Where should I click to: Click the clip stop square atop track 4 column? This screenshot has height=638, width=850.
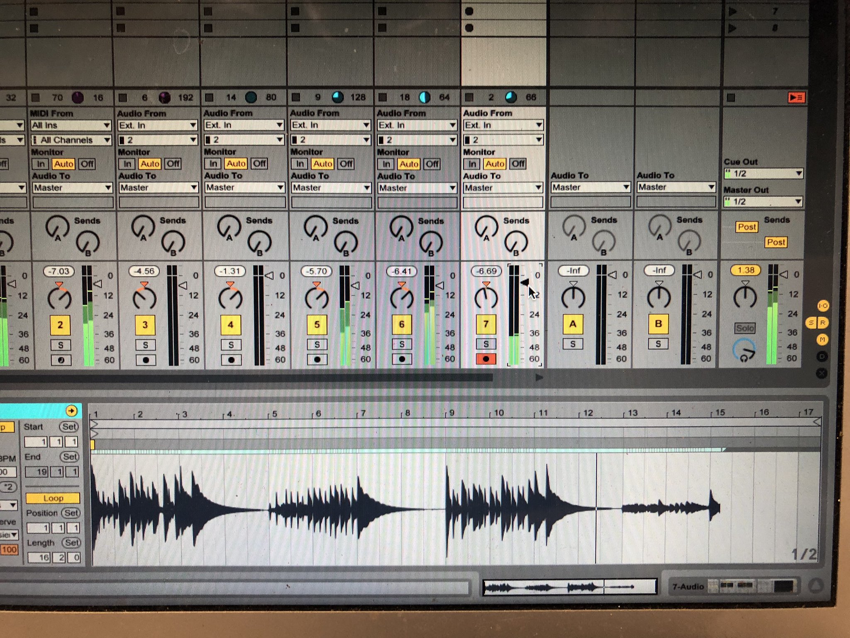click(208, 11)
